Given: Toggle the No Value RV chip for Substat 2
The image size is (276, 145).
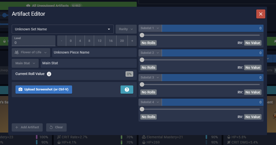Looking at the screenshot, I should click(253, 67).
